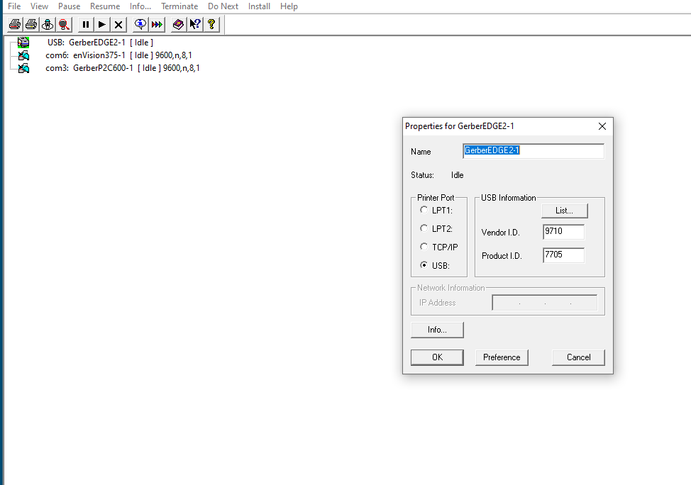Select the USB: GerberEDGE2-1 [ Idle ] row
This screenshot has height=485, width=691.
pos(101,43)
